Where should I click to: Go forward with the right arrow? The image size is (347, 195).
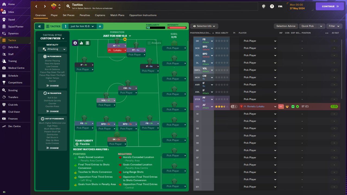[x=45, y=6]
